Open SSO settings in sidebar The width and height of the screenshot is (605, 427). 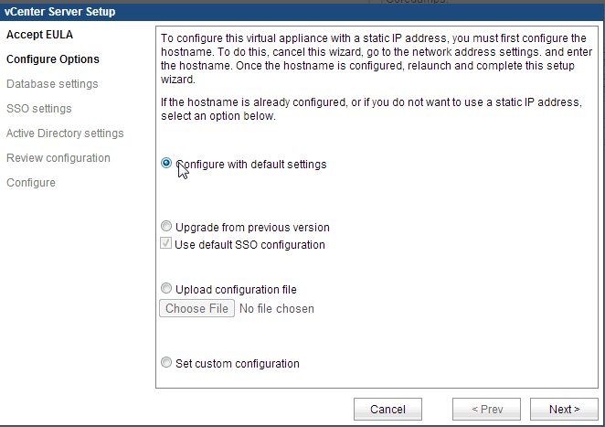[38, 109]
